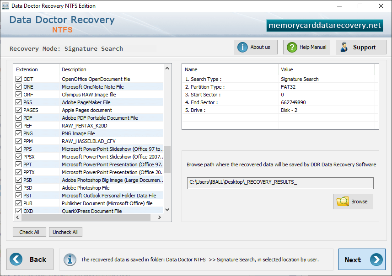Close the Data Doctor Recovery window
Screen dimensions: 392x276
tap(381, 6)
